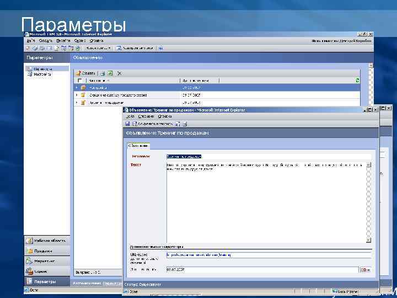Click the Save and New icon in Объявление toolbar

pyautogui.click(x=178, y=124)
